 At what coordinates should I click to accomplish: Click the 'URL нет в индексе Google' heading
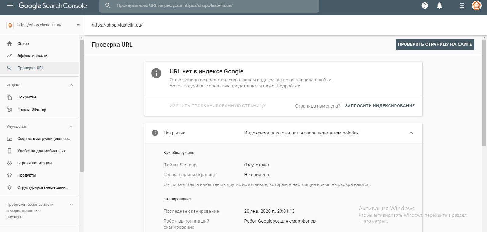click(206, 71)
